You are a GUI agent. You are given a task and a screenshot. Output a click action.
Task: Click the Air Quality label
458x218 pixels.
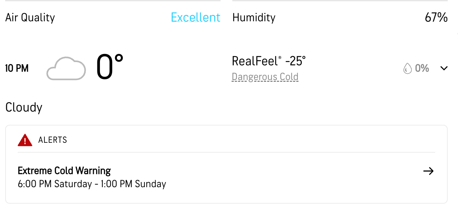click(x=30, y=17)
